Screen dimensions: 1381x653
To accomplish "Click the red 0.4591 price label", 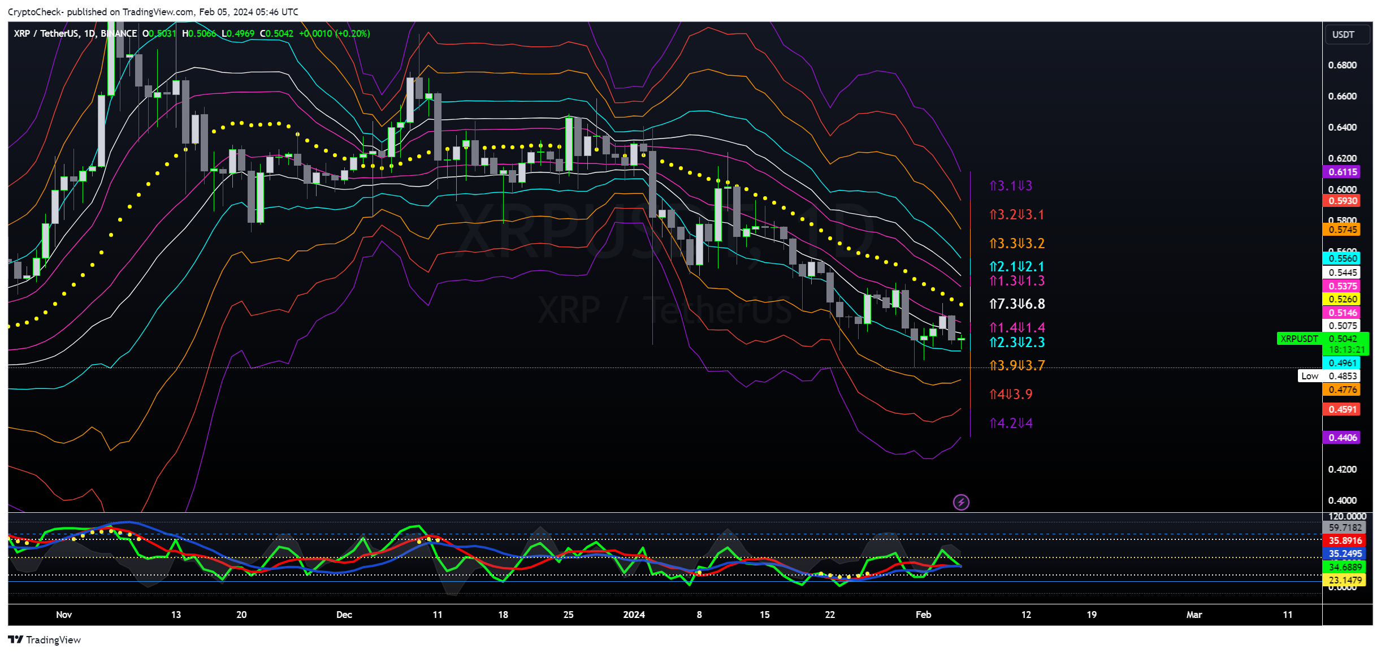I will point(1341,409).
